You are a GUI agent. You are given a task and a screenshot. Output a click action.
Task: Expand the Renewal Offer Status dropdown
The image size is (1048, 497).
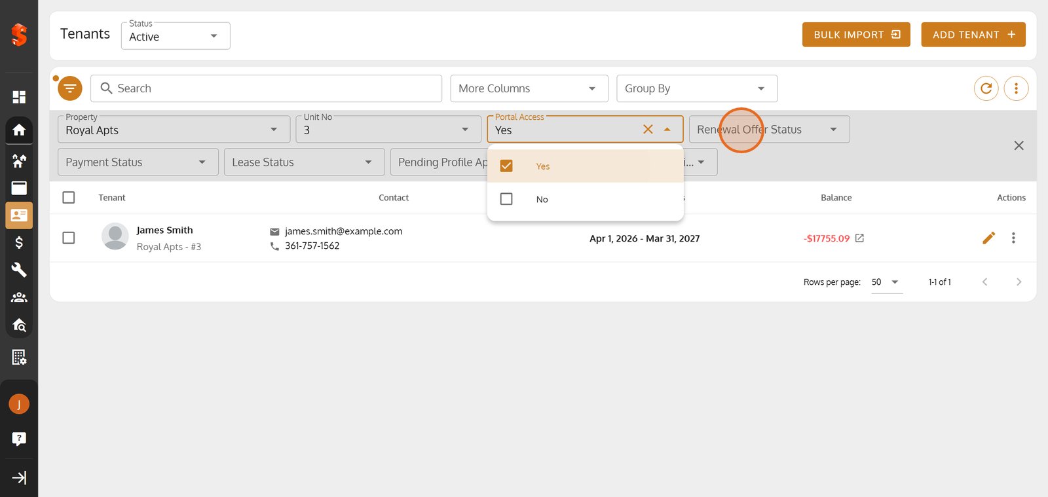tap(769, 130)
